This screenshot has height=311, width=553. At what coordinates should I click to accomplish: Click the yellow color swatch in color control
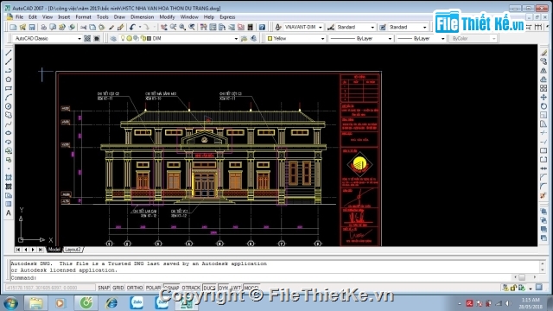point(270,38)
